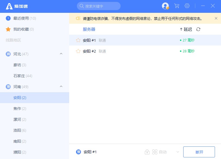Viewport: 221px width, 159px height.
Task: Open the user account avatar
Action: click(165, 6)
